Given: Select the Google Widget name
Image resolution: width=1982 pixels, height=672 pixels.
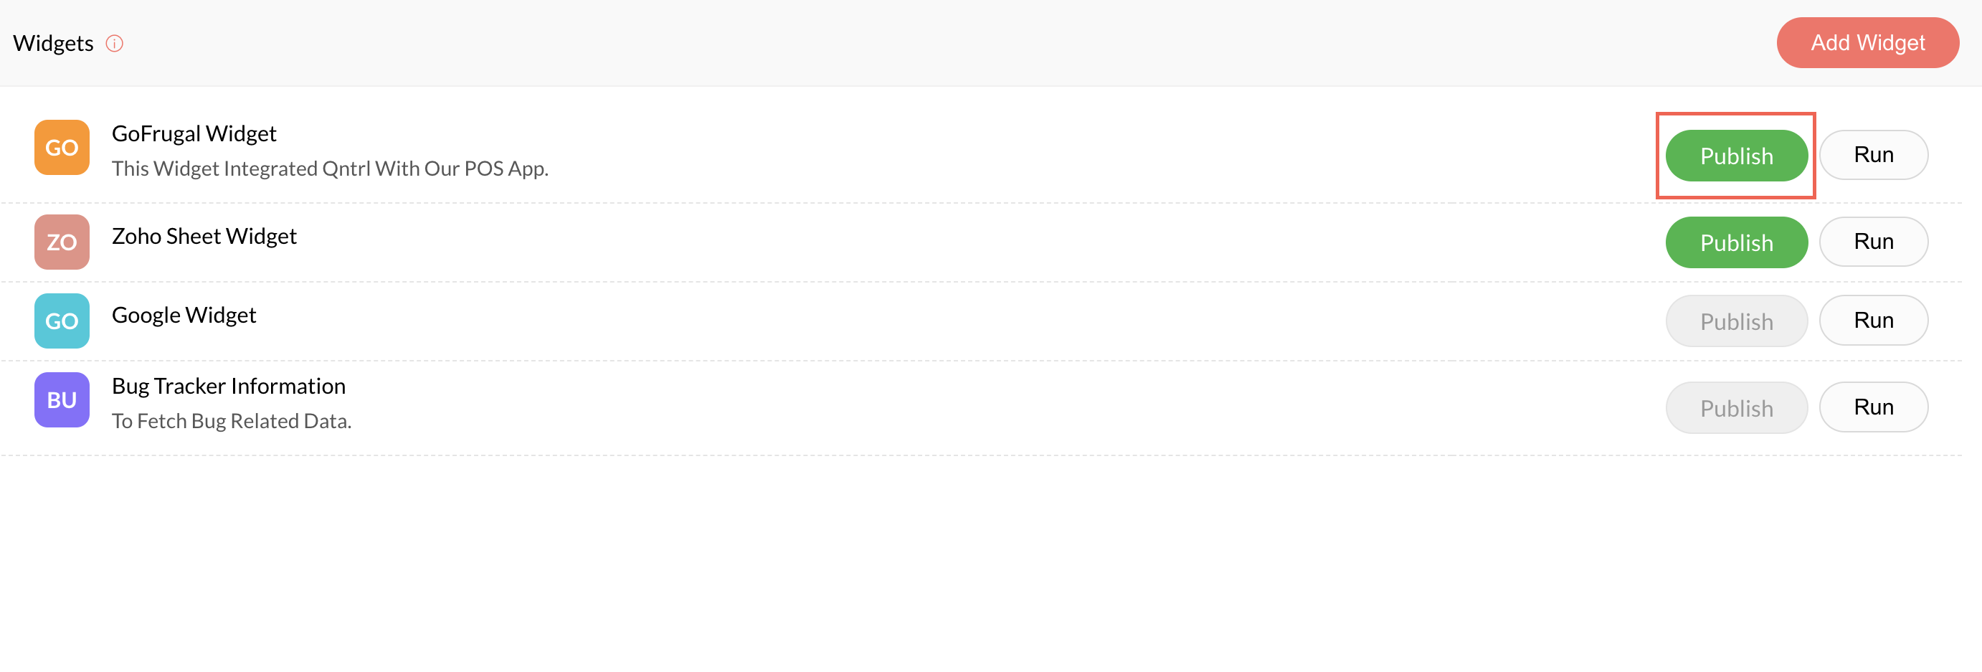Looking at the screenshot, I should 184,315.
